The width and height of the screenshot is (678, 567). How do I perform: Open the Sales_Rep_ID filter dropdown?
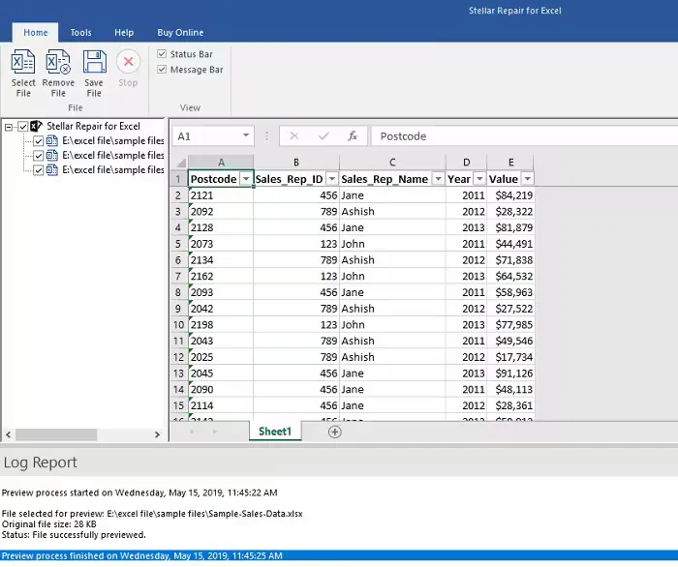[x=332, y=179]
